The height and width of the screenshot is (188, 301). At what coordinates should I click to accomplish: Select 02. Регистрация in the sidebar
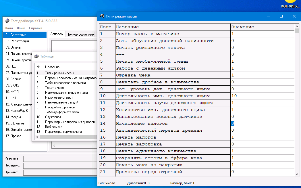pyautogui.click(x=25, y=41)
